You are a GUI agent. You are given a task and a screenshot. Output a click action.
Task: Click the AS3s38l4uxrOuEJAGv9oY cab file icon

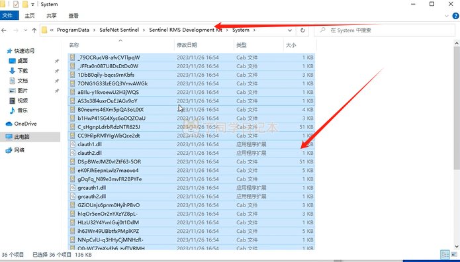(x=72, y=101)
